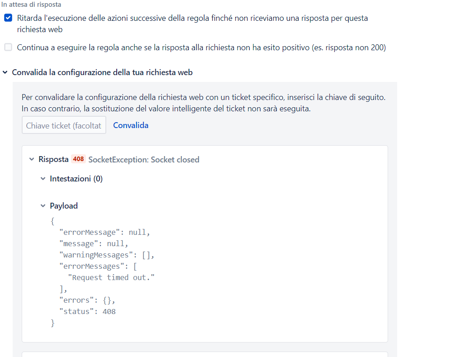This screenshot has width=460, height=357.
Task: Click the "In attesa di risposta" heading
Action: click(31, 5)
